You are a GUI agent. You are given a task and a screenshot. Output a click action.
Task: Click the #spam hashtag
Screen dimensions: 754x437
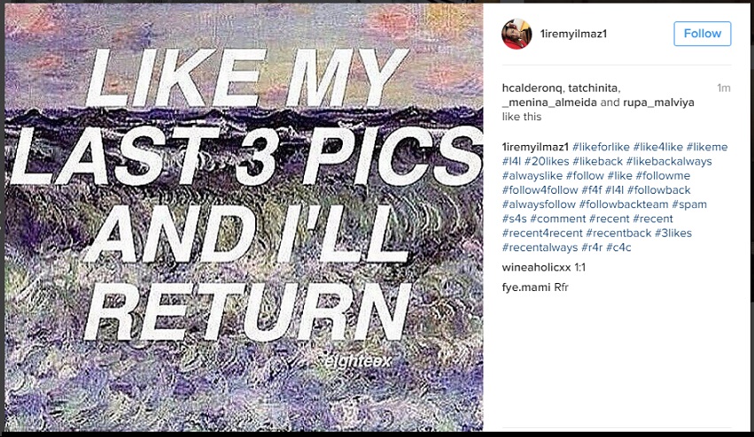[x=689, y=204]
